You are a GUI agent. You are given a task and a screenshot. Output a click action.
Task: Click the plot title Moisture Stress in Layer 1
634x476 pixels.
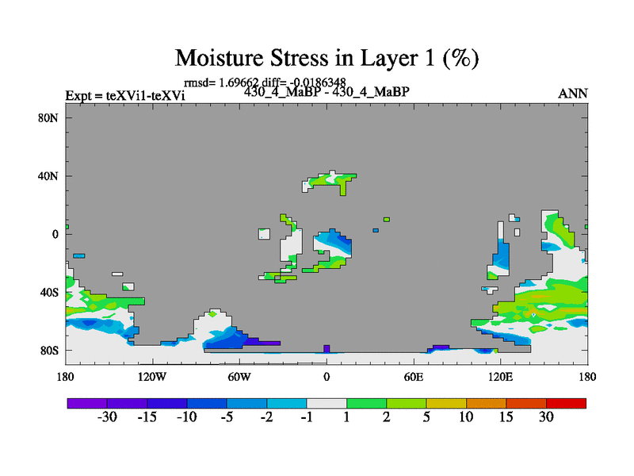click(327, 58)
